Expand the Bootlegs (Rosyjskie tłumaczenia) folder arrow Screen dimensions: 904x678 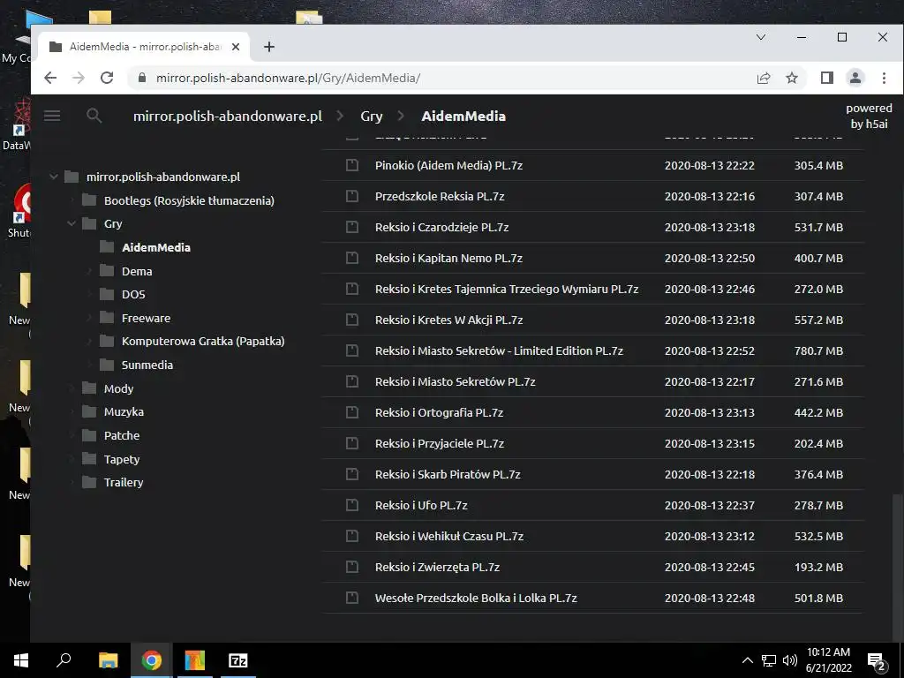point(72,200)
